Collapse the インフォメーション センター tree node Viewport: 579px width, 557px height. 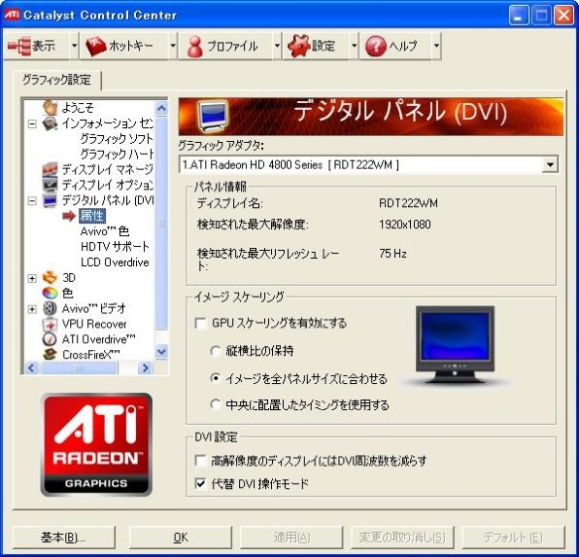point(32,123)
